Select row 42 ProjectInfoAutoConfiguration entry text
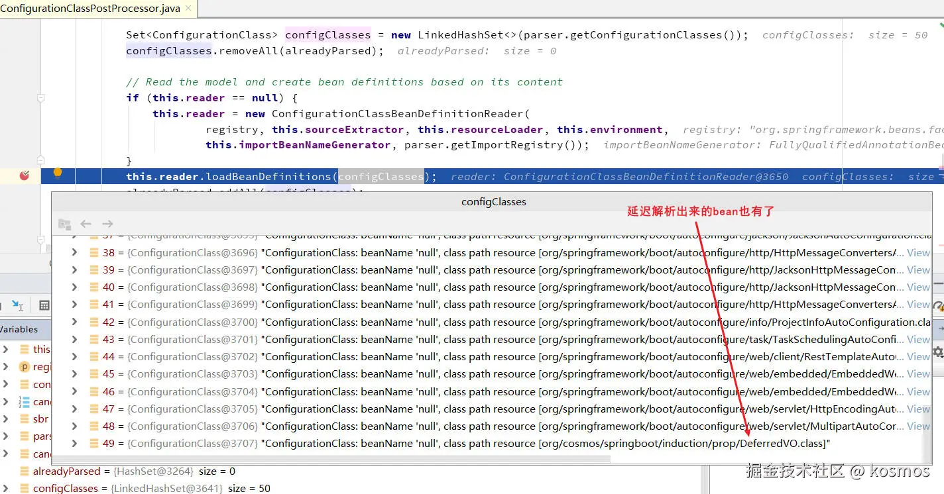The image size is (944, 494). point(596,322)
